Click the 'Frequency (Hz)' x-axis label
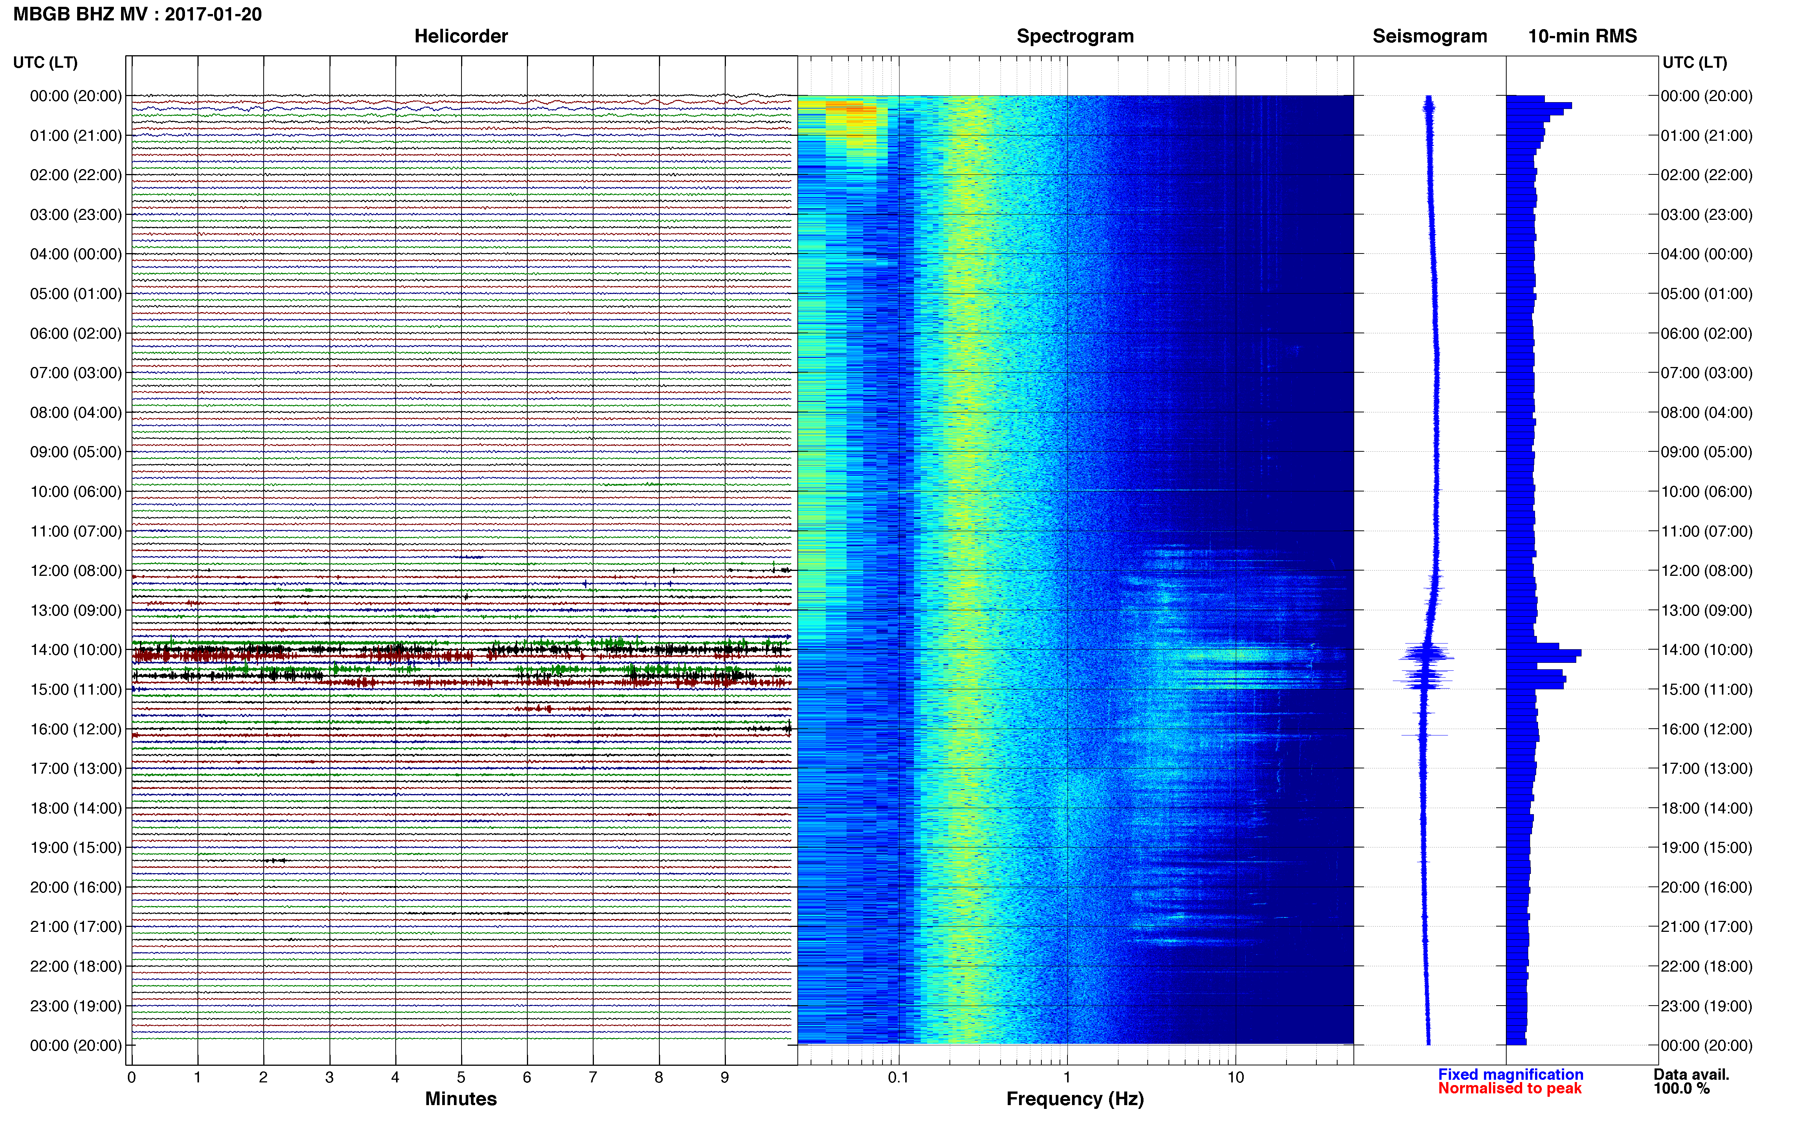Viewport: 1793px width, 1121px height. tap(1075, 1099)
